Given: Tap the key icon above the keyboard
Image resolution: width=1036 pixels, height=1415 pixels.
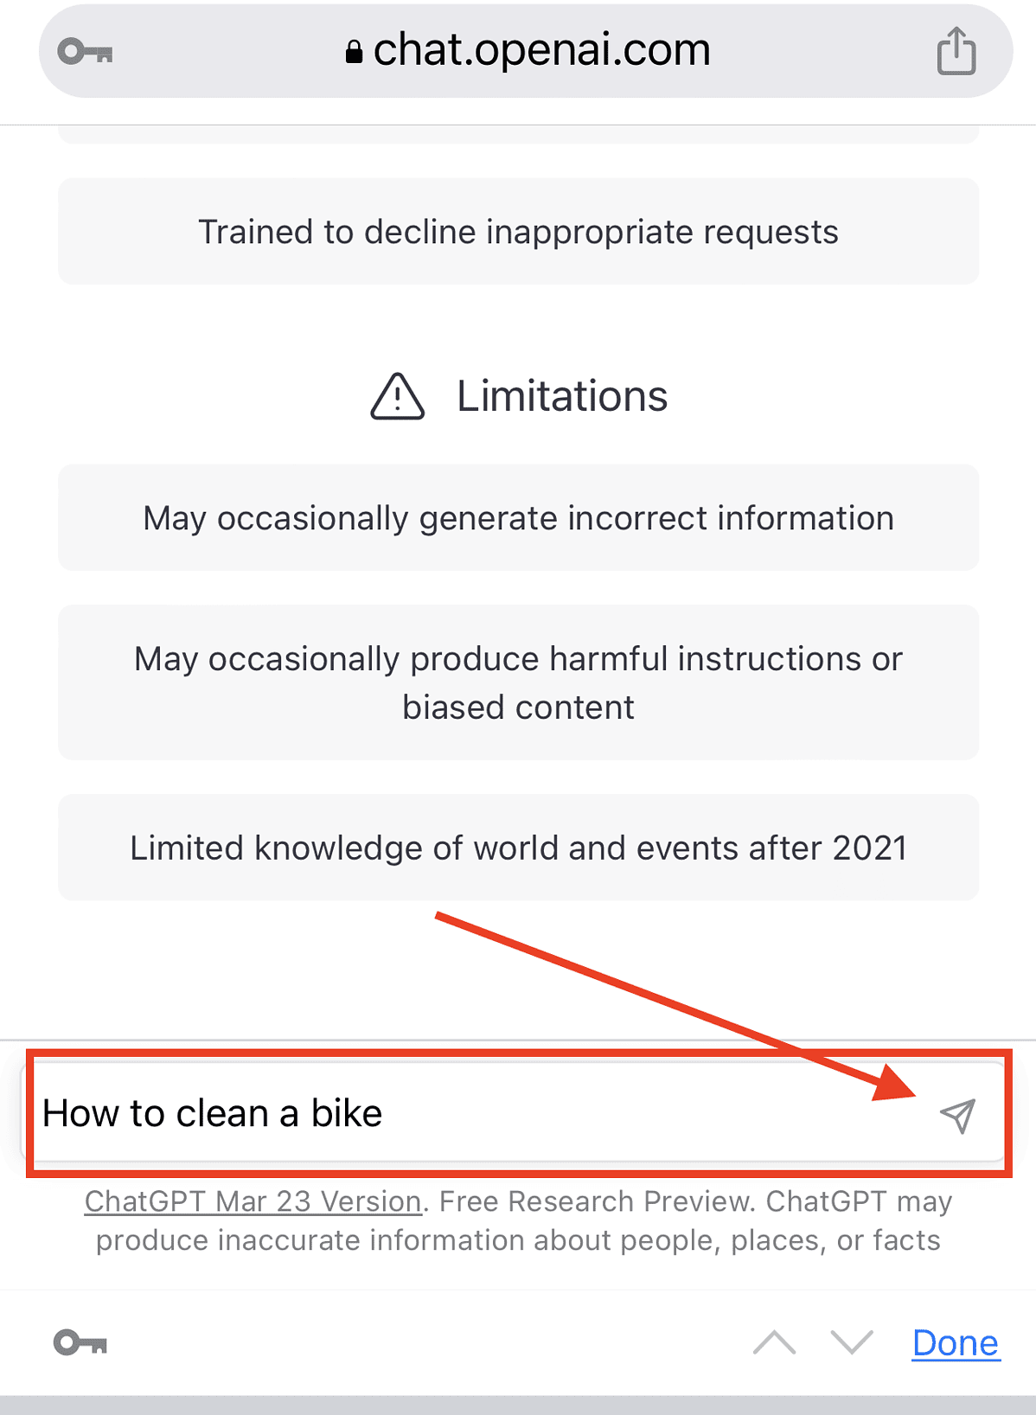Looking at the screenshot, I should 80,1342.
